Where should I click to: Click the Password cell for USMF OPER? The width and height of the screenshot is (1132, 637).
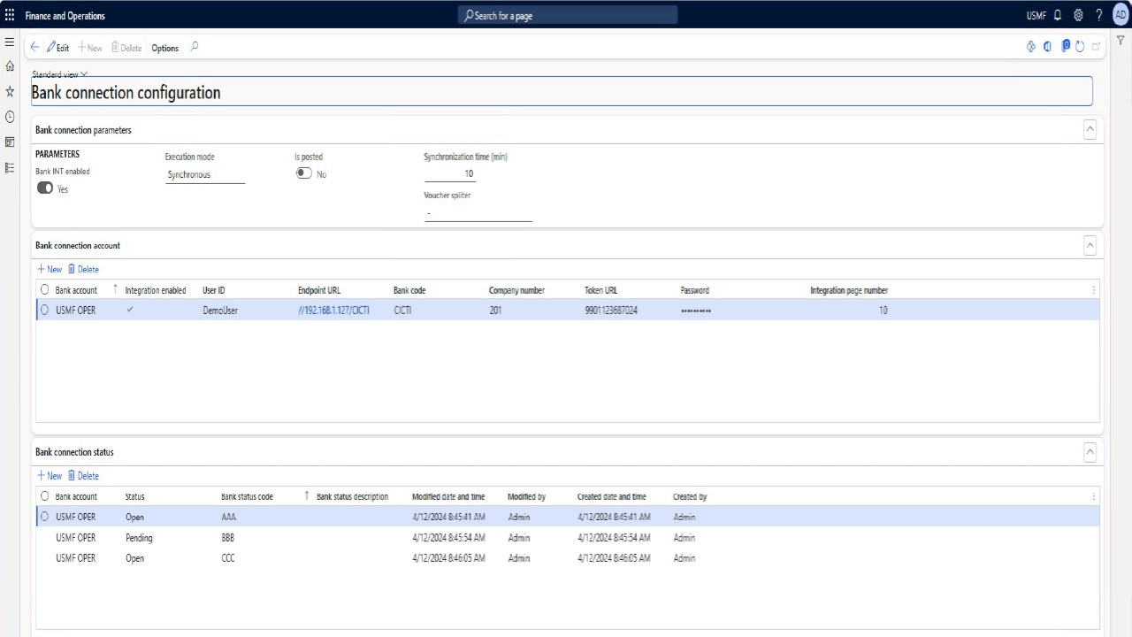(x=696, y=311)
